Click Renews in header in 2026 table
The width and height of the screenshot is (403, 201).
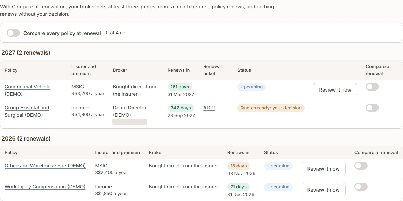238,152
